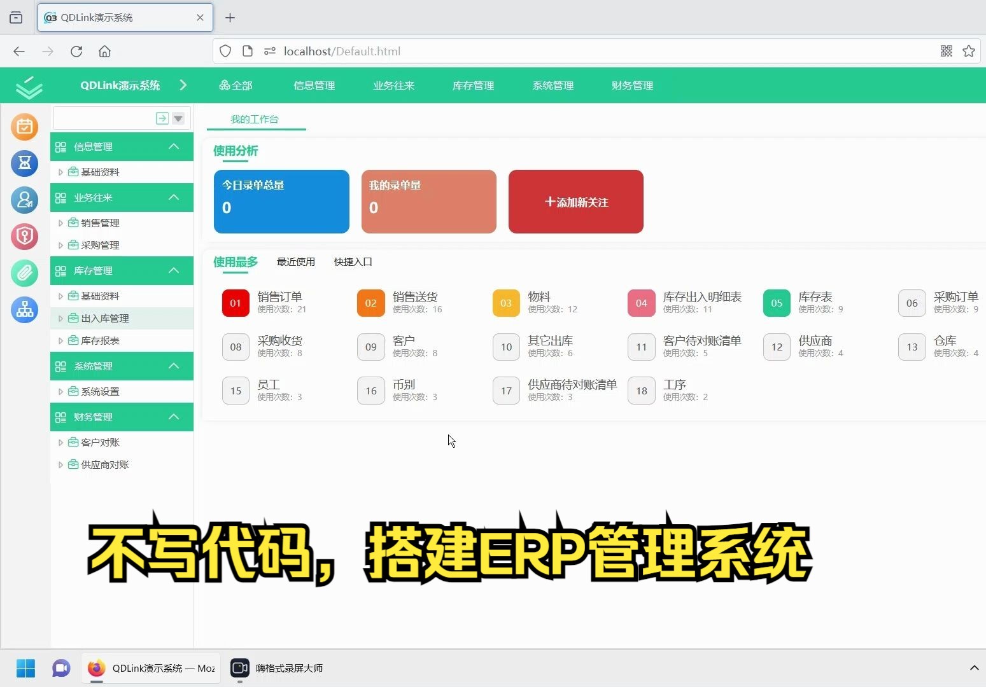Viewport: 986px width, 687px height.
Task: Open the 15 员工 shortcut tile
Action: pos(263,391)
